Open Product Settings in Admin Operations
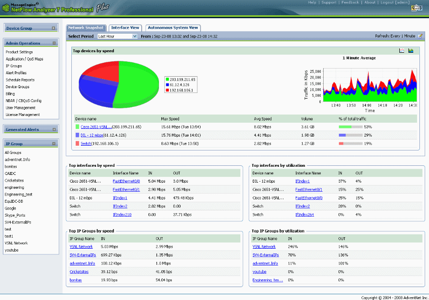This screenshot has width=429, height=300. click(x=19, y=52)
